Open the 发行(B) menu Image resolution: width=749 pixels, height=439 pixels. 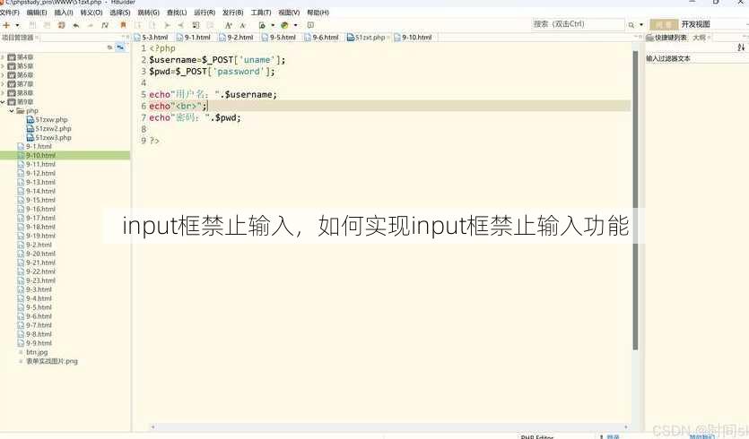tap(232, 13)
